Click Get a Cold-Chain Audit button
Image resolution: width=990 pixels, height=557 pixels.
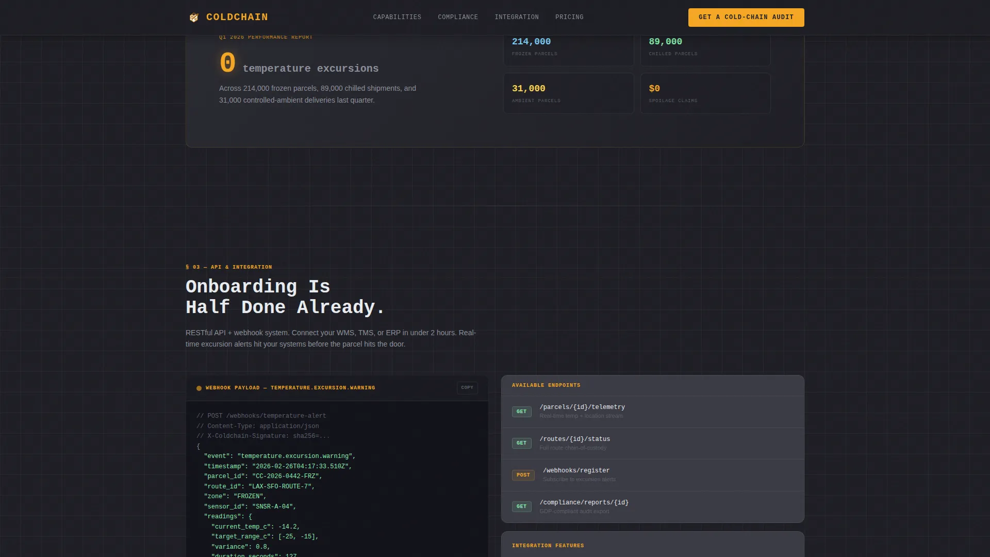tap(746, 17)
